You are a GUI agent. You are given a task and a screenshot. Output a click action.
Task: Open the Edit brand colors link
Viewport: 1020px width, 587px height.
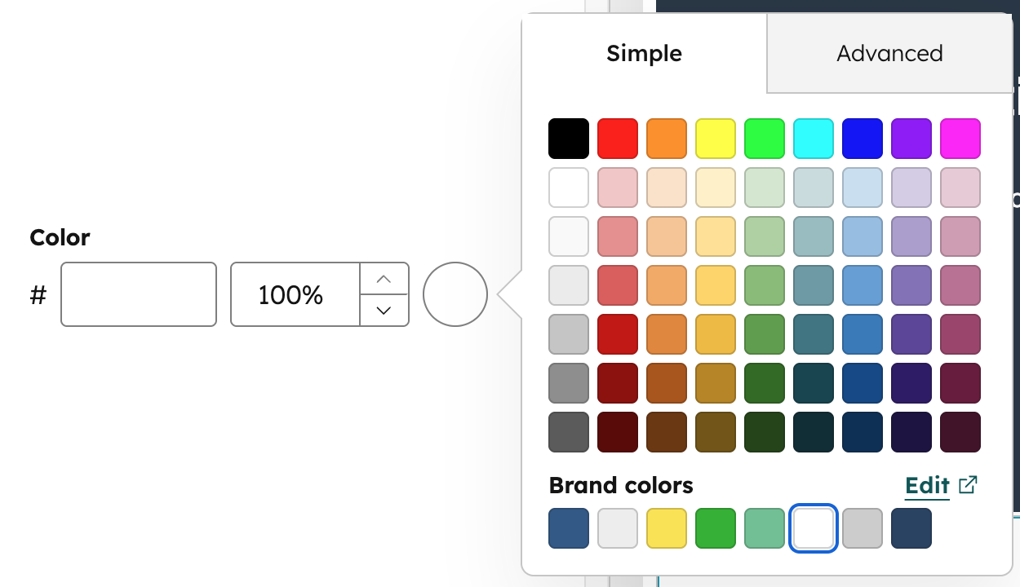click(x=927, y=486)
